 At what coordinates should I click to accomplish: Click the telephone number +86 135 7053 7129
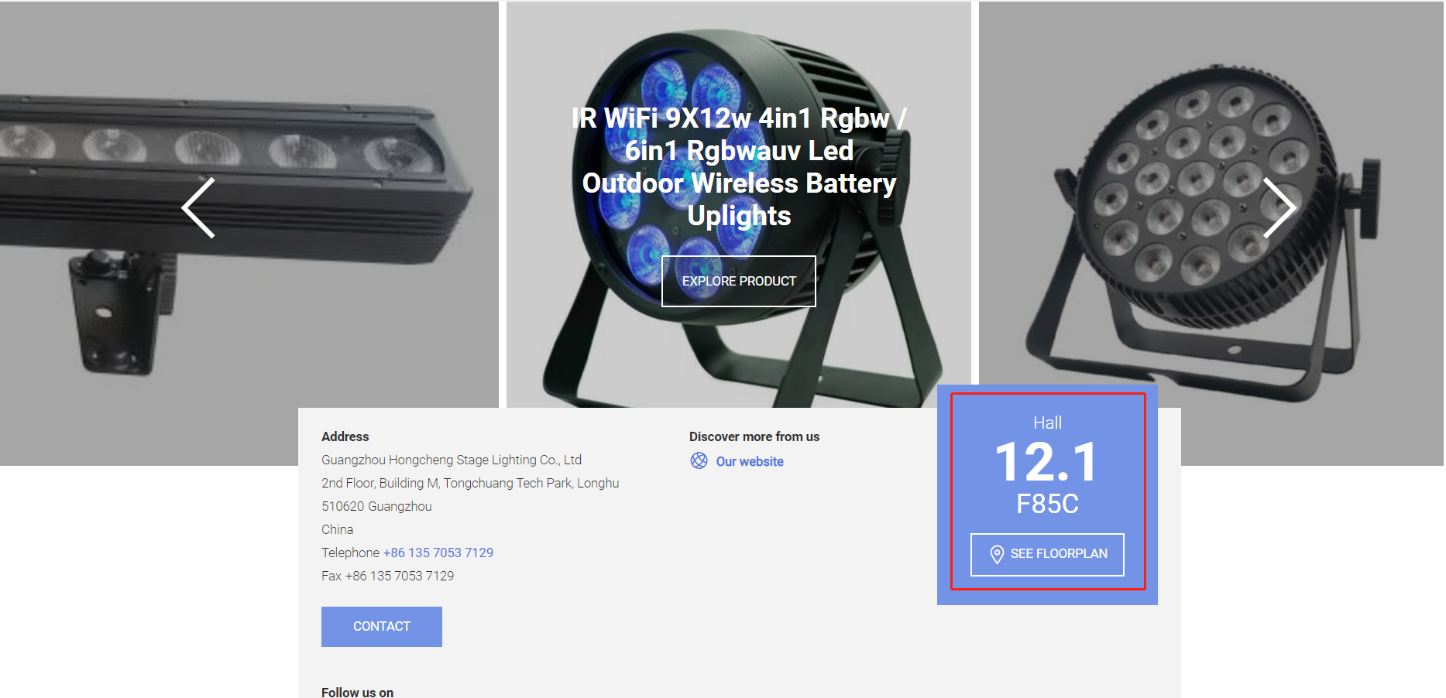[438, 553]
